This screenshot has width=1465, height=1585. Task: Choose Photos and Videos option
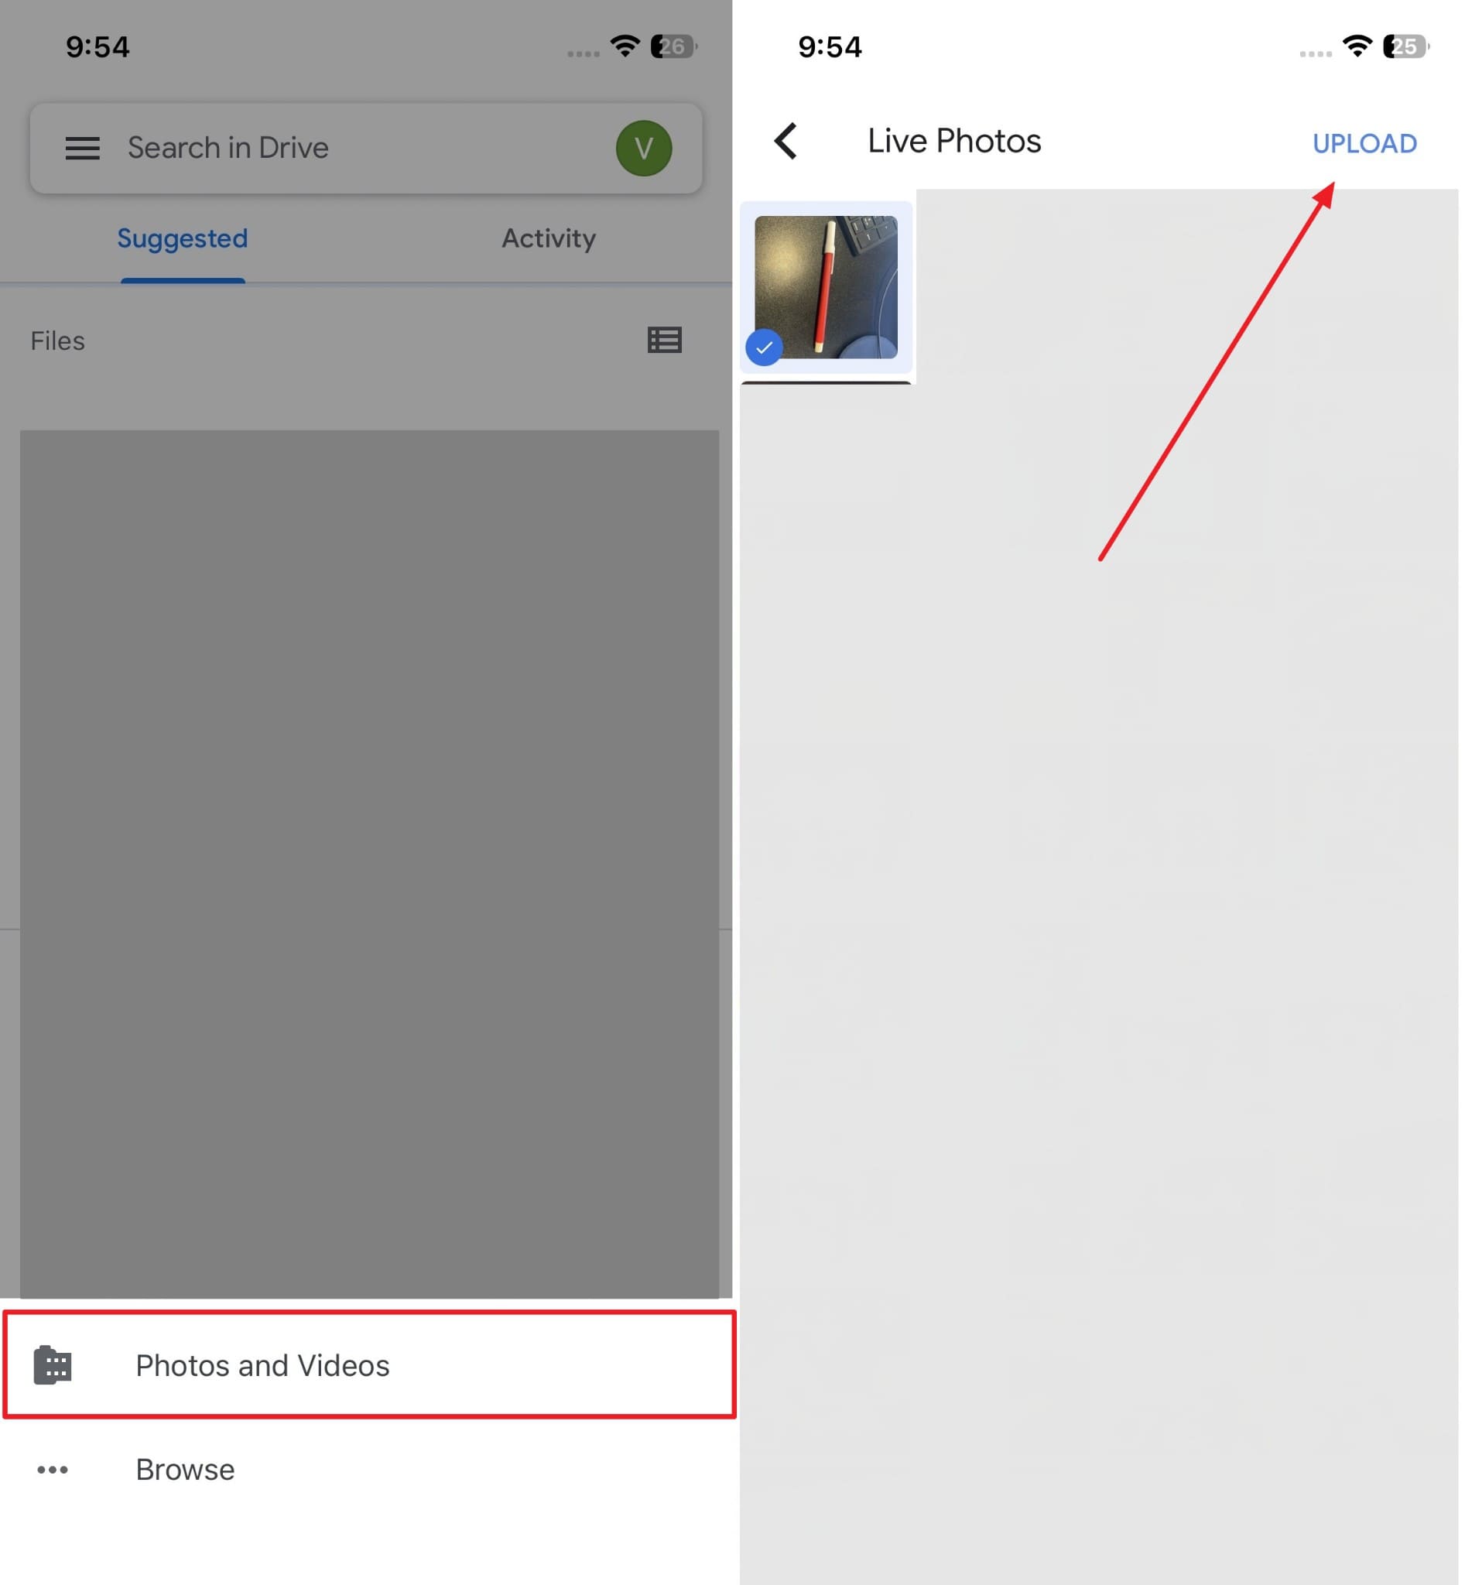(x=369, y=1365)
